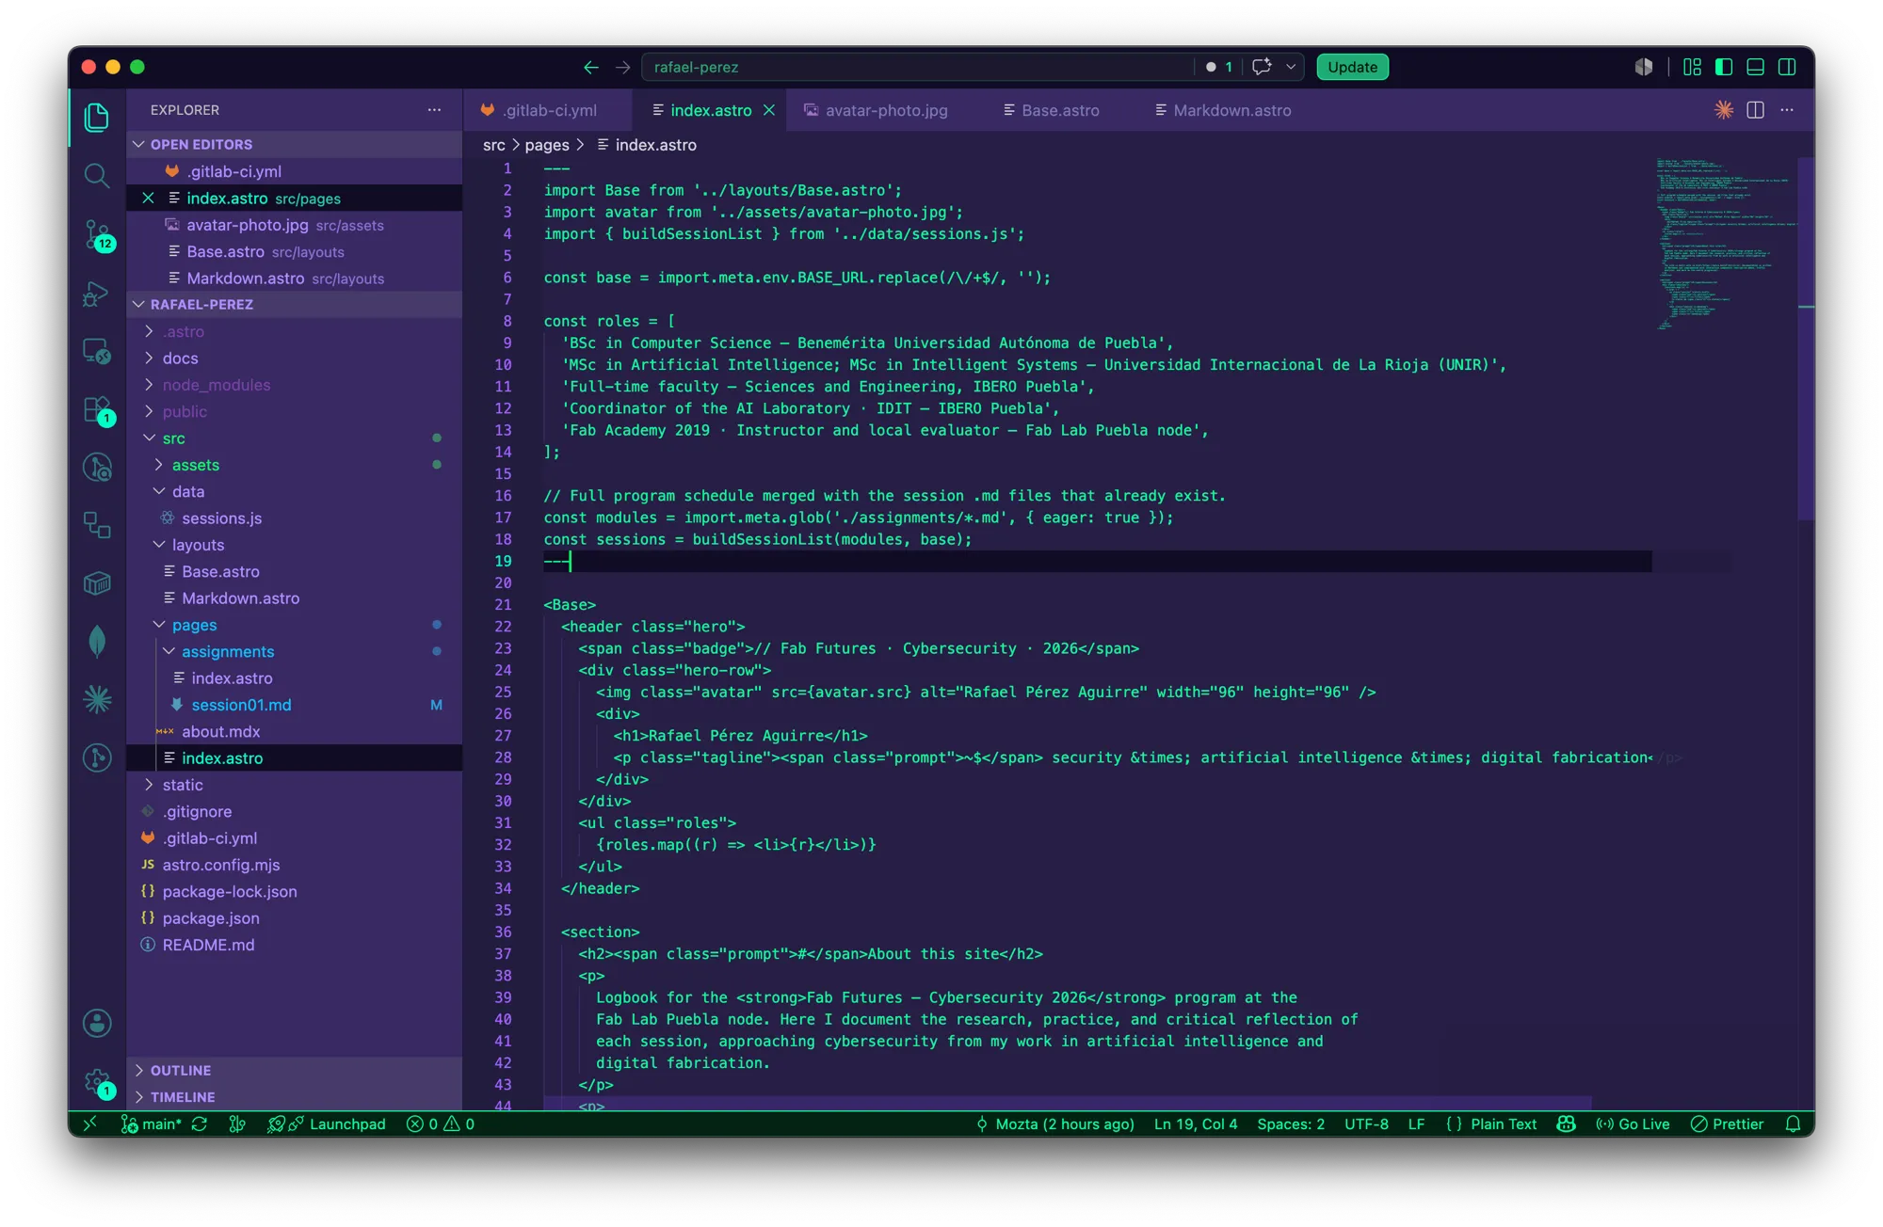Click the main* branch indicator
Screen dimensions: 1883x1227
click(x=151, y=1123)
